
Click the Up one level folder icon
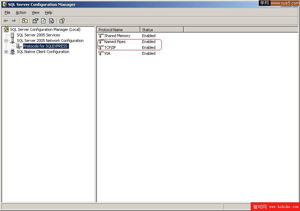click(25, 21)
